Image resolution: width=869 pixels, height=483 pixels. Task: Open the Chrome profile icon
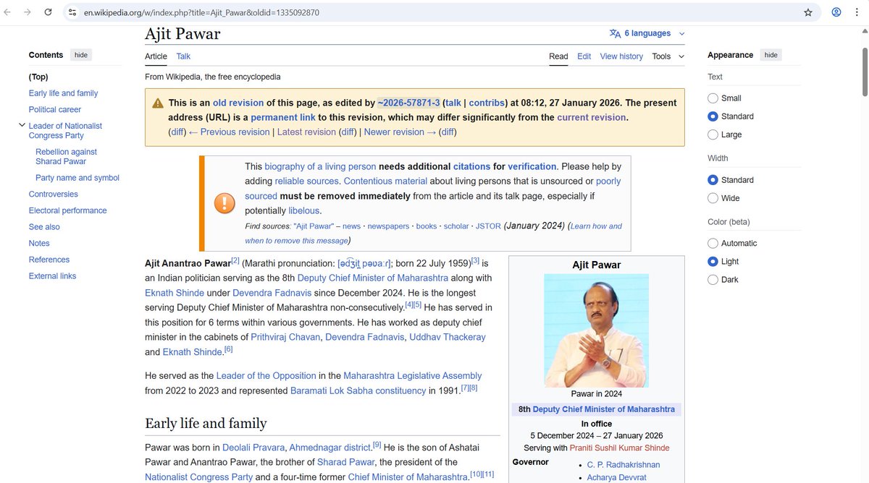point(836,12)
